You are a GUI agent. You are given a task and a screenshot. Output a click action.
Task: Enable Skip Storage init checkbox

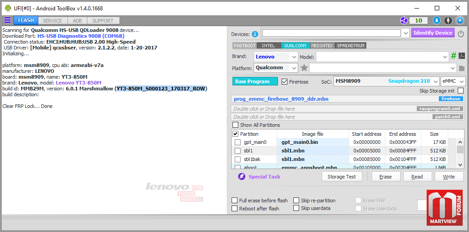pyautogui.click(x=460, y=90)
